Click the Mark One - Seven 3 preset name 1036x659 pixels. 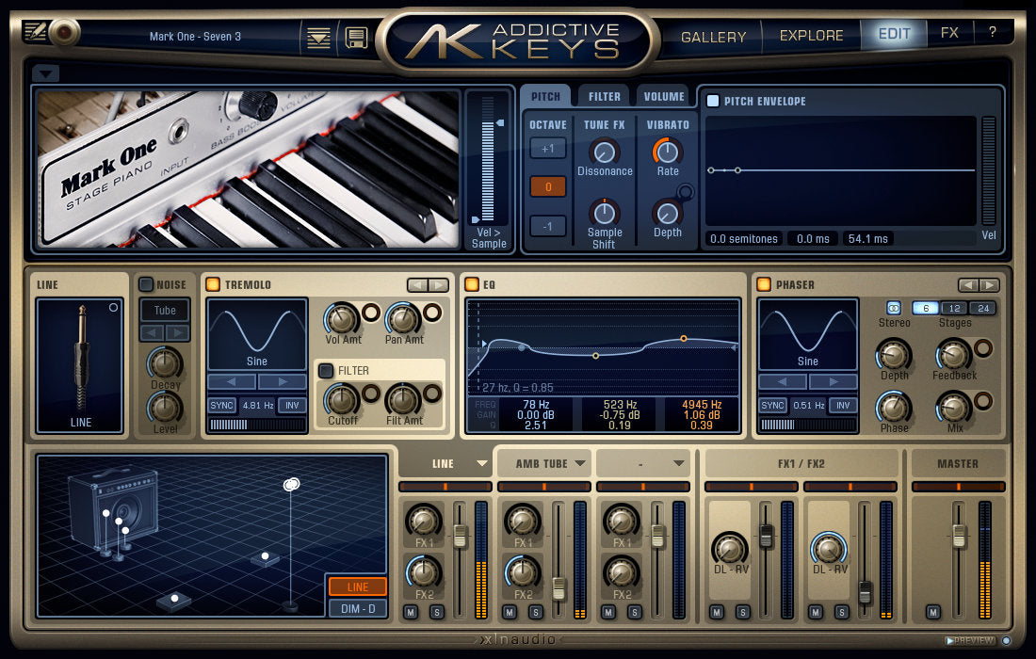pyautogui.click(x=195, y=36)
